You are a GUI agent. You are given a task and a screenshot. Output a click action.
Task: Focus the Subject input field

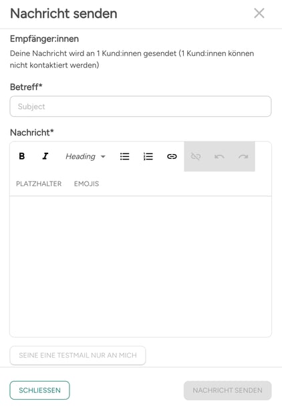point(140,107)
